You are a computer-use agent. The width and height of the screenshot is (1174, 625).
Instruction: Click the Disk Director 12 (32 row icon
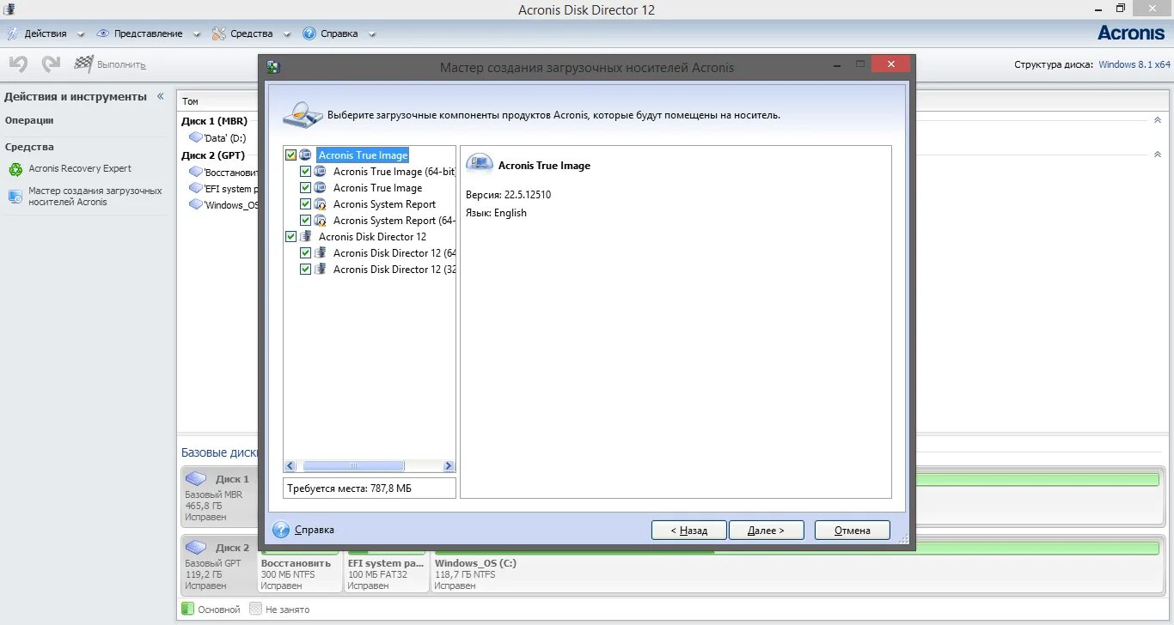click(x=320, y=270)
